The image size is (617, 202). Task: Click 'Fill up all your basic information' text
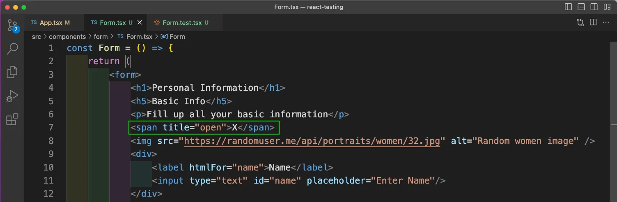coord(237,114)
